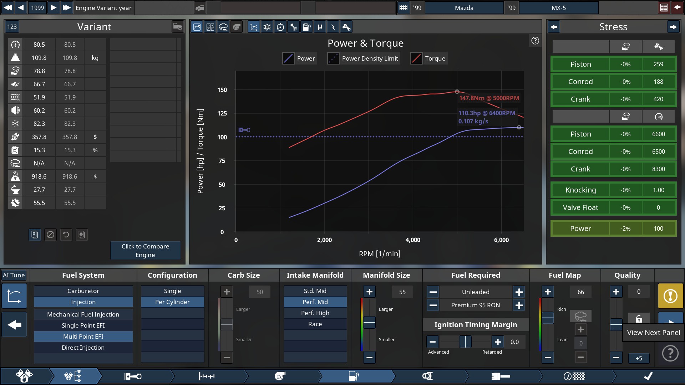Click the copy engine preset icon
This screenshot has width=685, height=385.
point(82,235)
